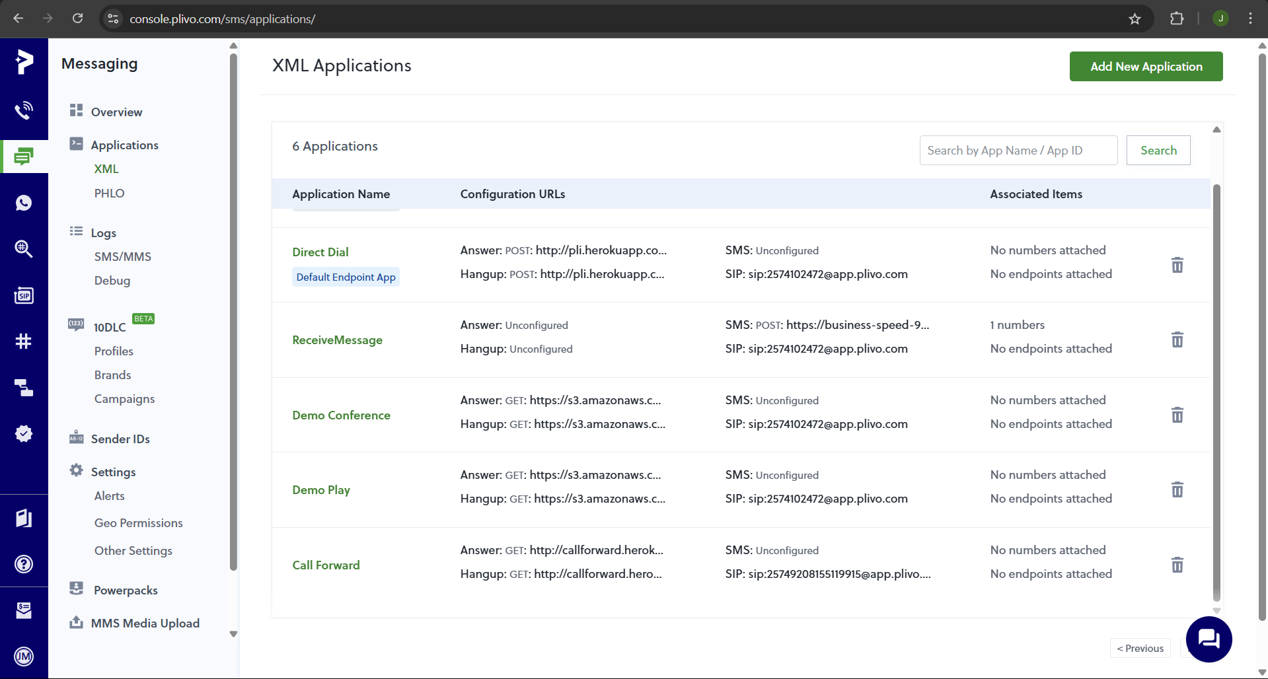Open the Overview menu item

116,112
